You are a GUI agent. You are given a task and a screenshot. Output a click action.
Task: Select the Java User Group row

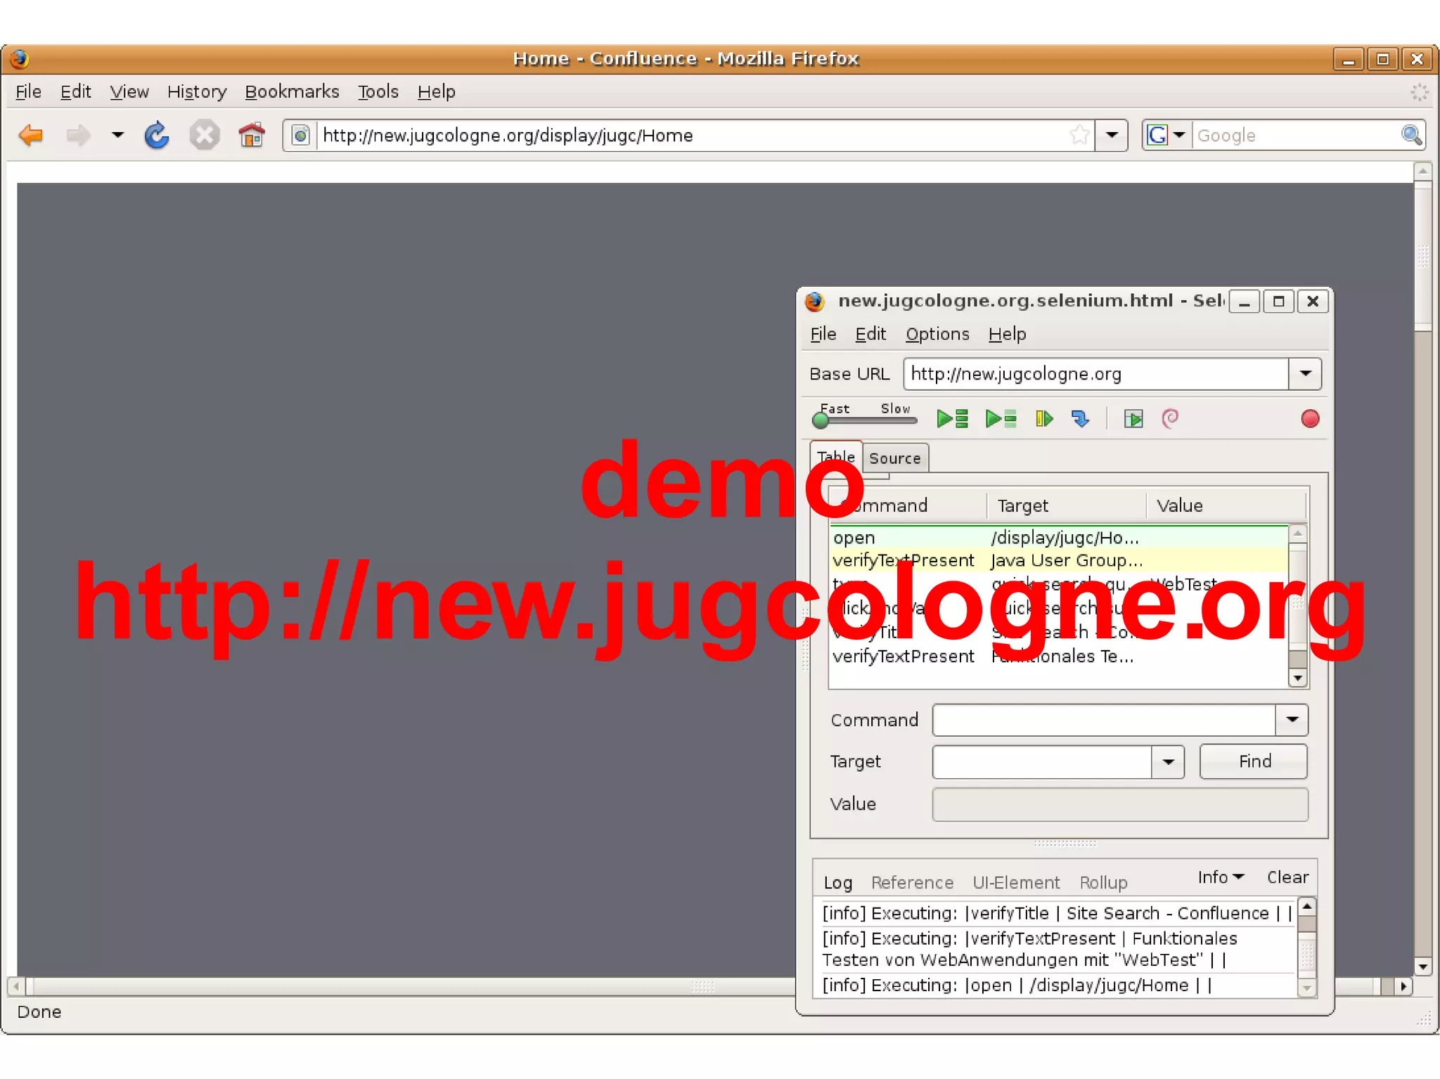point(1059,560)
